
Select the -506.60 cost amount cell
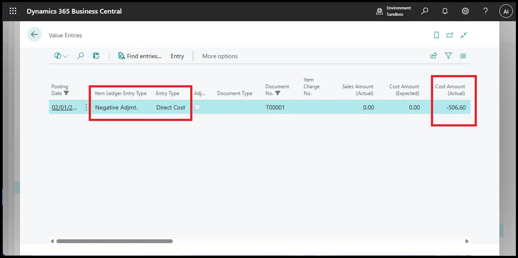click(x=456, y=107)
